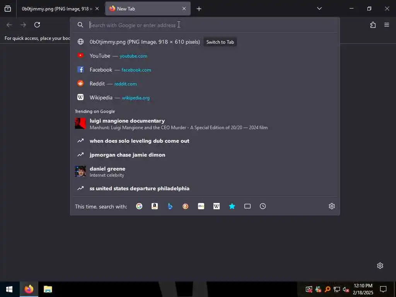Reload the current page
396x297 pixels.
[x=37, y=25]
